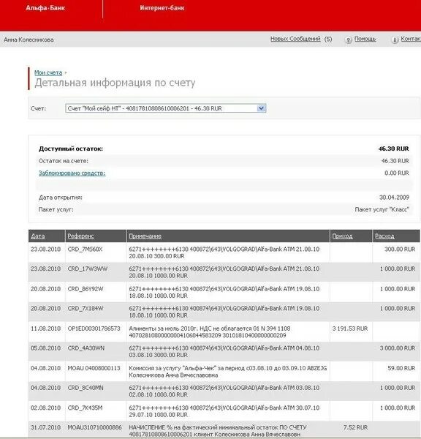
Task: Select reference CRD_8C40MN
Action: coord(86,388)
